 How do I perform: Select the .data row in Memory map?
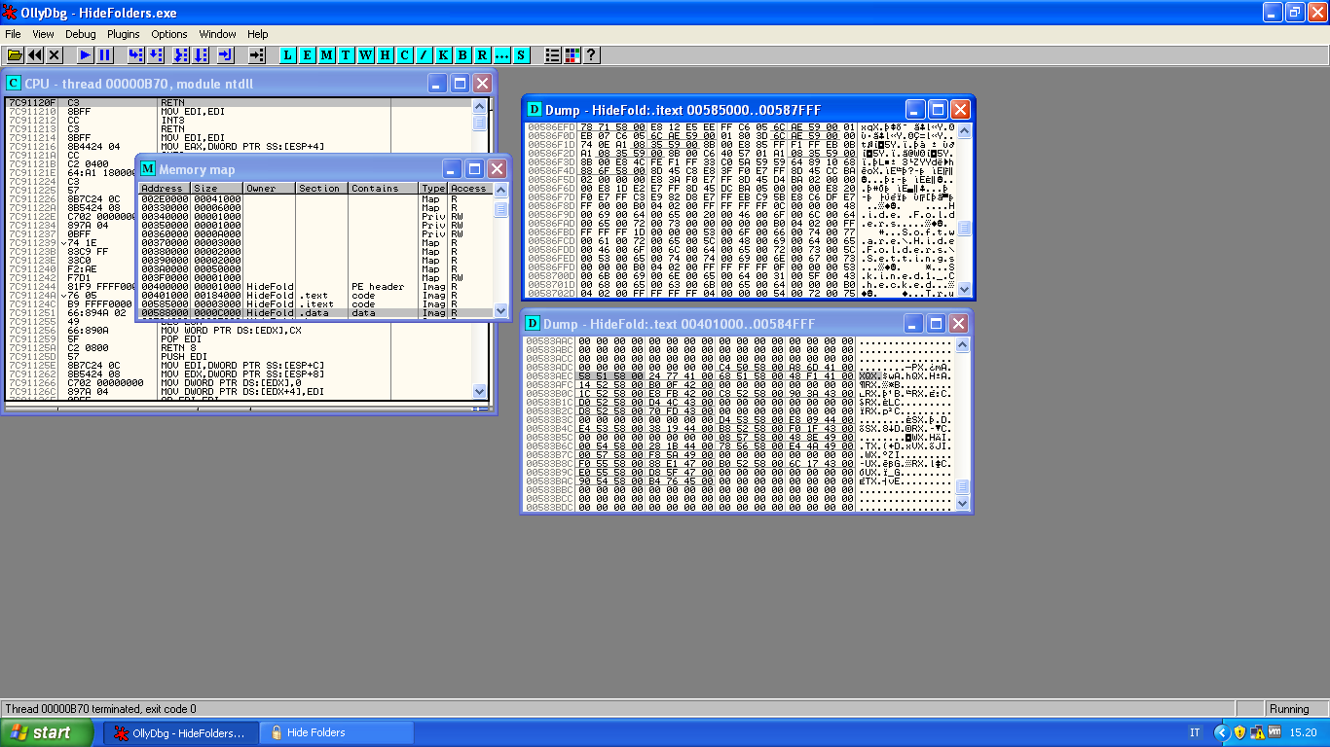[315, 313]
